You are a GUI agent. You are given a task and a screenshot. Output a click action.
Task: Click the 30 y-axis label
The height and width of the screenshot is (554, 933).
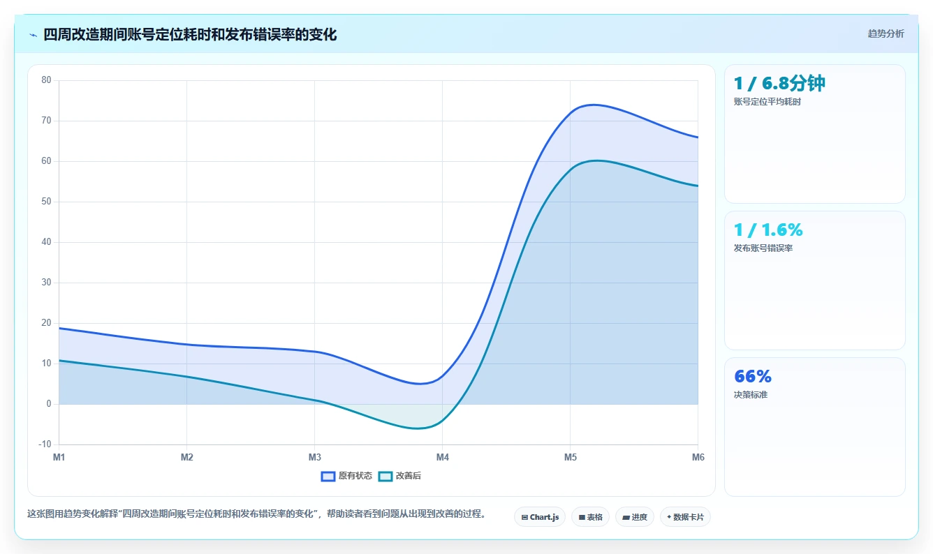click(46, 283)
